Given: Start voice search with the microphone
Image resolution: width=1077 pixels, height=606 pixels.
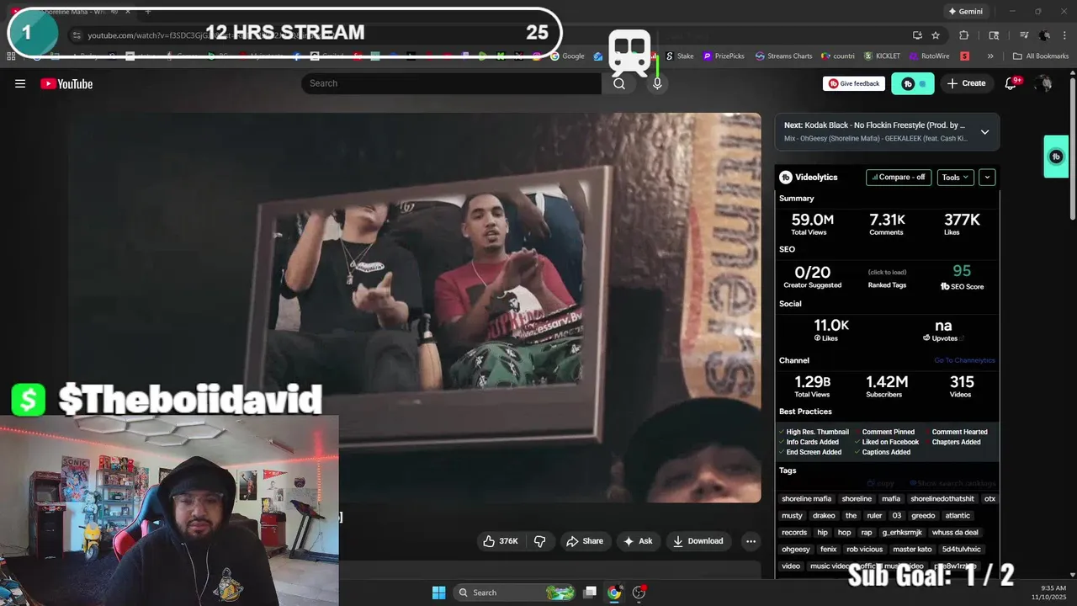Looking at the screenshot, I should [657, 83].
